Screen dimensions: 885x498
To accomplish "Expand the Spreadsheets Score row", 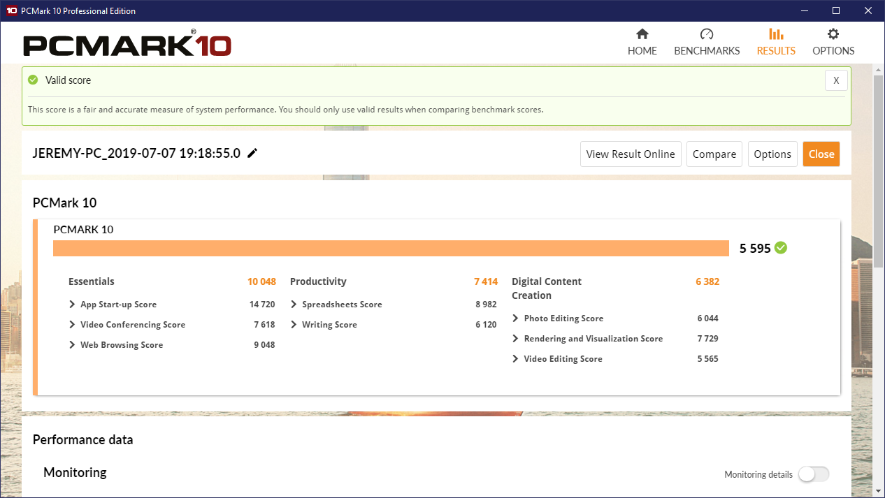I will [x=336, y=305].
